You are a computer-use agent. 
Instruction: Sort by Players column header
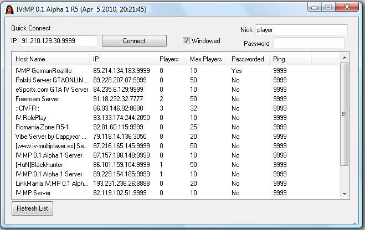[171, 59]
